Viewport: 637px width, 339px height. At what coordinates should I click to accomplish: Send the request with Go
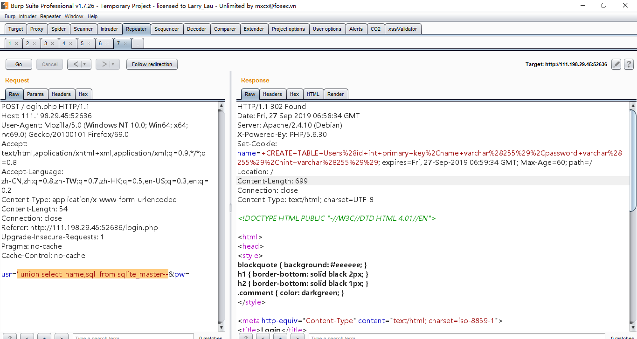(19, 64)
